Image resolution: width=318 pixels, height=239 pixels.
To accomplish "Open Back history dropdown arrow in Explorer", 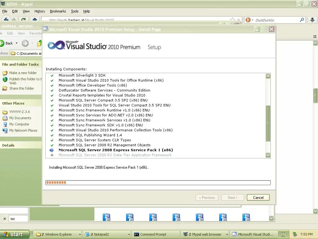I will 17,43.
